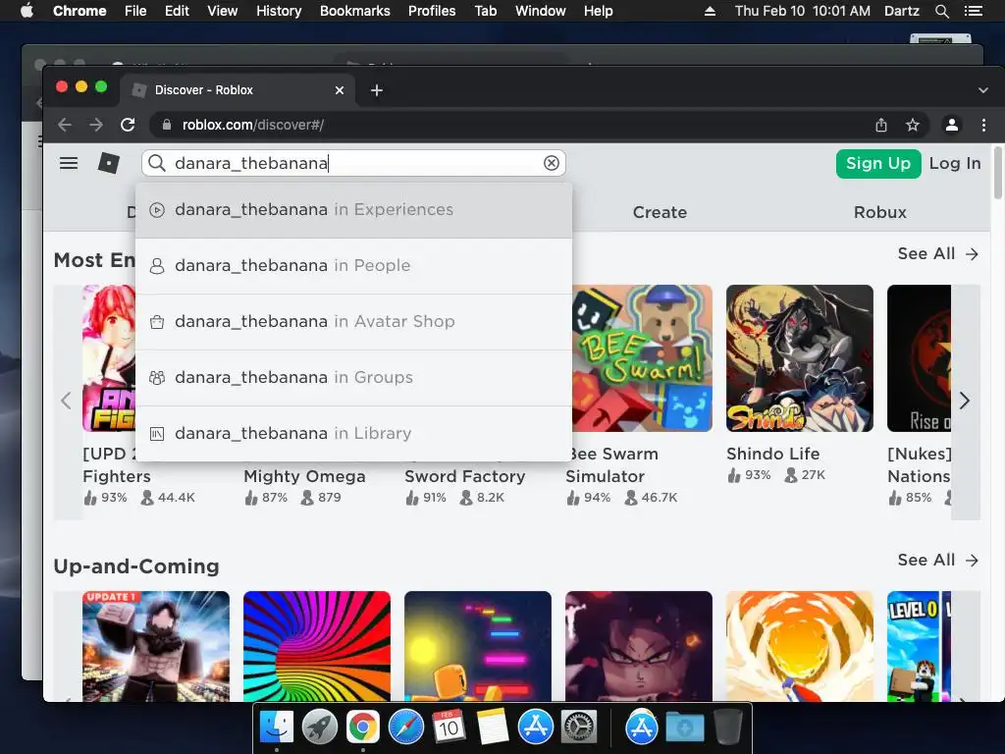
Task: Open the Roblox hamburger navigation menu
Action: tap(69, 164)
